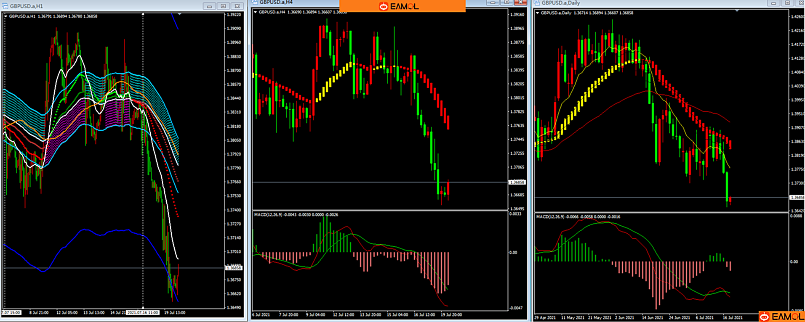Click the chart shift triangle atop the H1 chart
Image resolution: width=805 pixels, height=322 pixels.
click(180, 14)
